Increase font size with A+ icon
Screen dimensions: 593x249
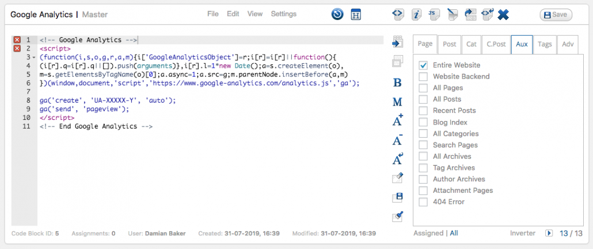[397, 120]
